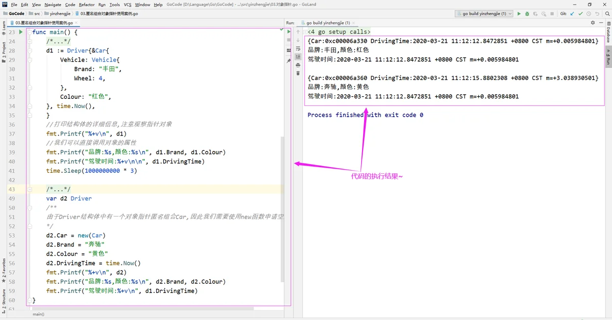The image size is (612, 320).
Task: Toggle soft-wrap in the Run console
Action: pos(298,48)
